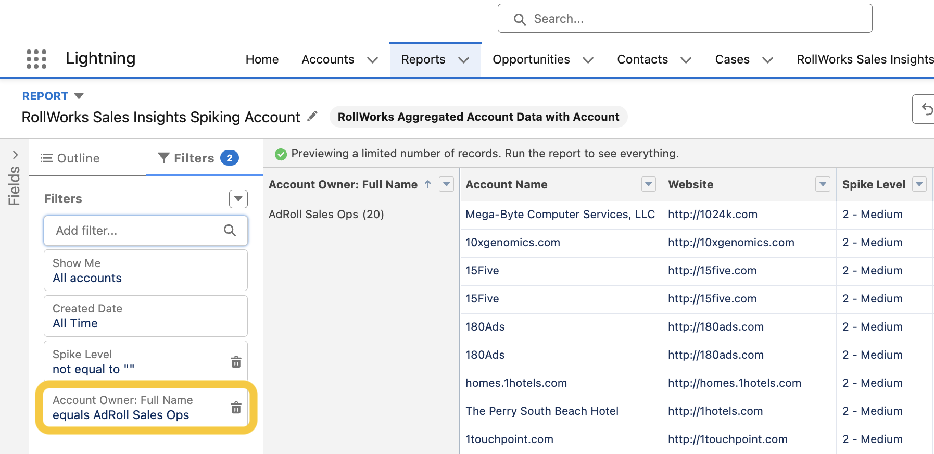934x454 pixels.
Task: Remove the Account Owner filter via trash icon
Action: tap(236, 408)
